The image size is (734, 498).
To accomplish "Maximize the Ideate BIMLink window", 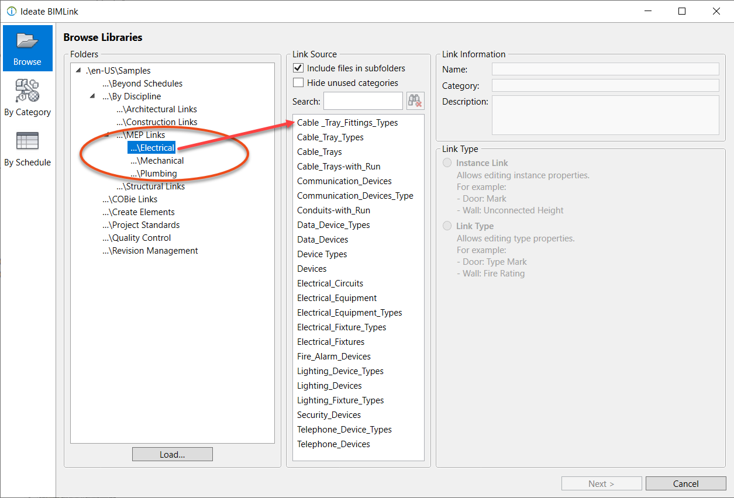I will click(682, 11).
